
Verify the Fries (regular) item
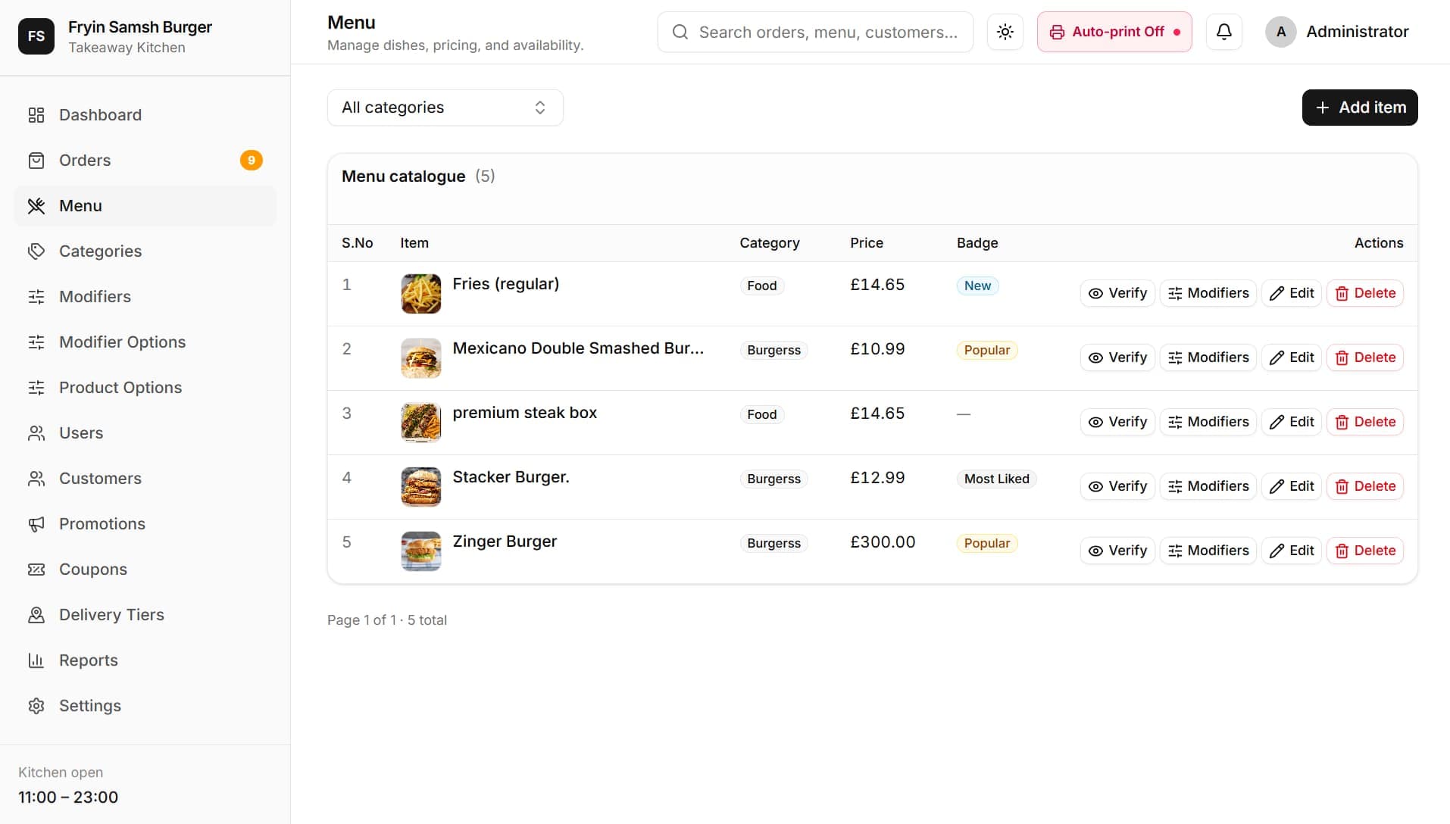coord(1117,293)
